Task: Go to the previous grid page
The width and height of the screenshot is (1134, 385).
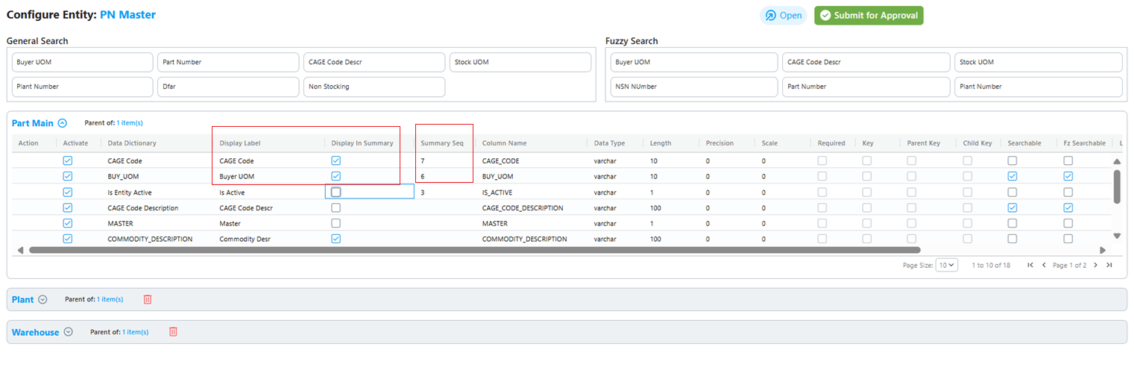Action: 1044,265
